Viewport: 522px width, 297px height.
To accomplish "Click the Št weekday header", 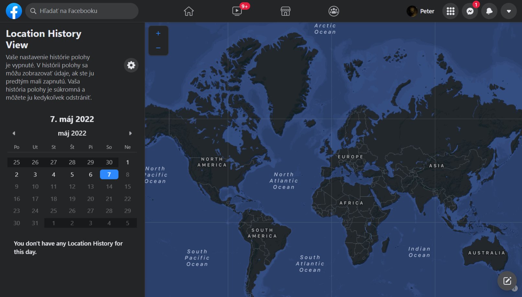I will point(72,147).
